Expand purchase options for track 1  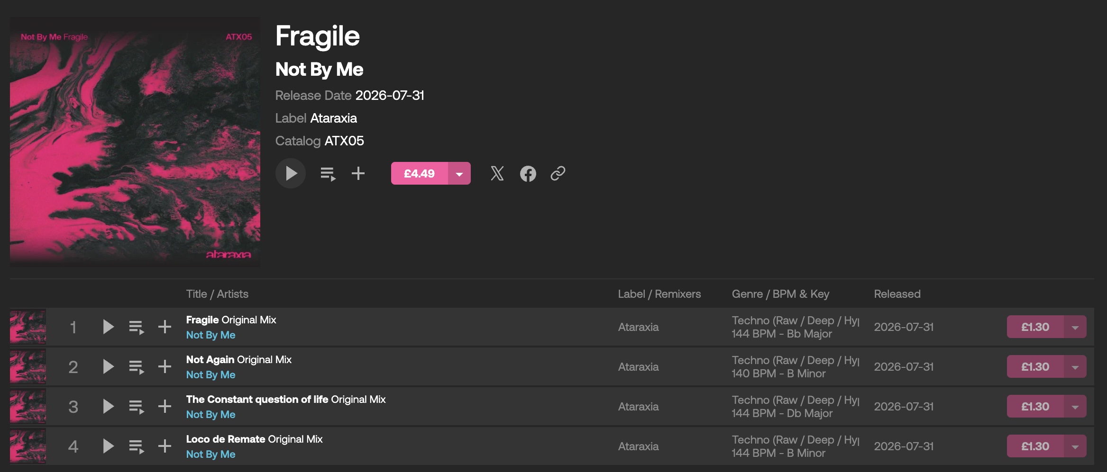(1075, 327)
